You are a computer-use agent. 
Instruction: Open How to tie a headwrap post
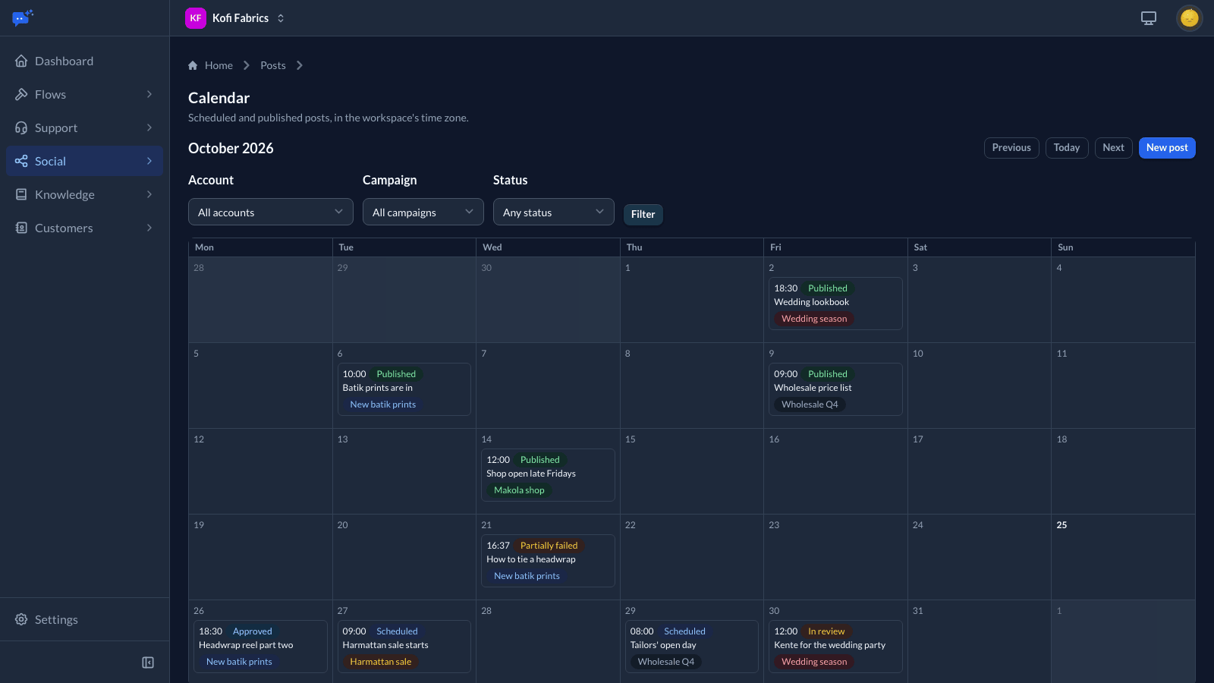[x=548, y=561]
